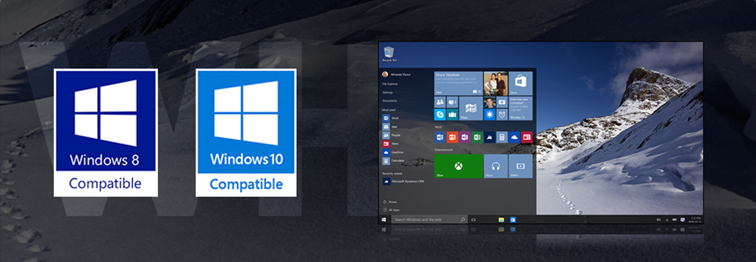Select OneDrive in Most used list
The width and height of the screenshot is (756, 262).
[397, 152]
